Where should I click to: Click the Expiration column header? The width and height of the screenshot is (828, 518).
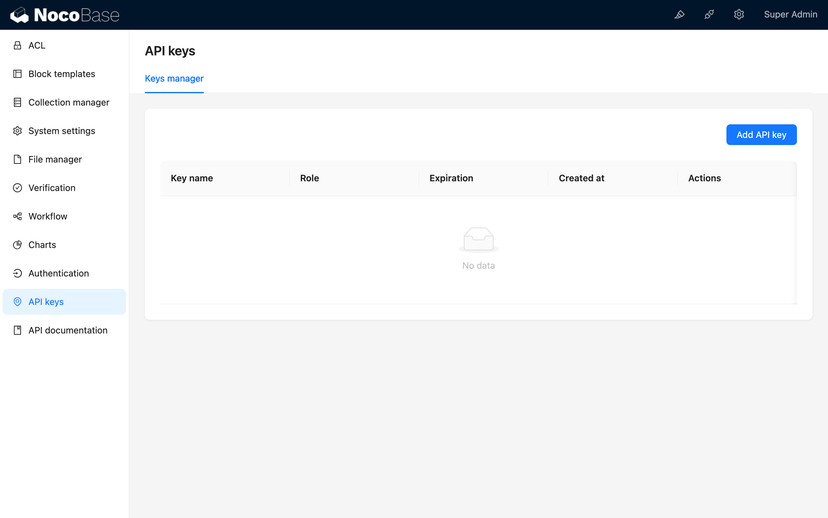click(x=451, y=178)
